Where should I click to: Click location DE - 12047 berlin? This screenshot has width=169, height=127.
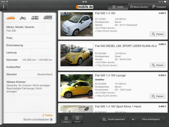pos(123,90)
